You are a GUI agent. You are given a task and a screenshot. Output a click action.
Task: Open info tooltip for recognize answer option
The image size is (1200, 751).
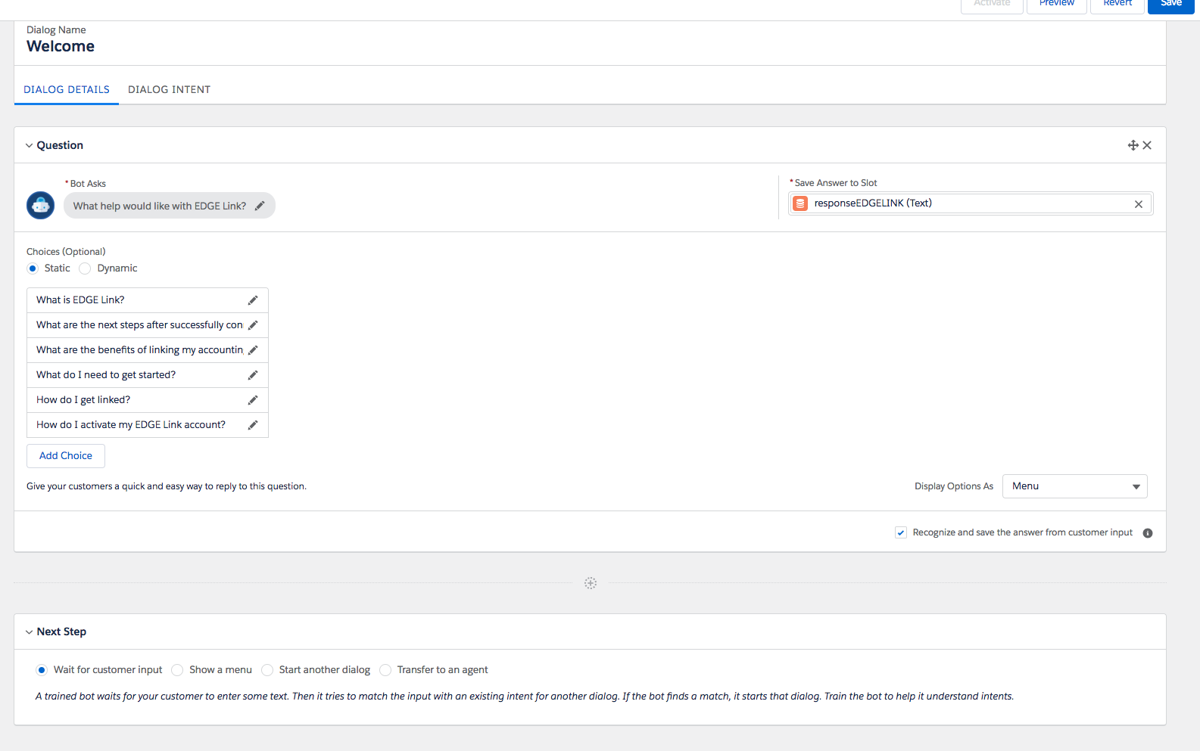[1148, 533]
